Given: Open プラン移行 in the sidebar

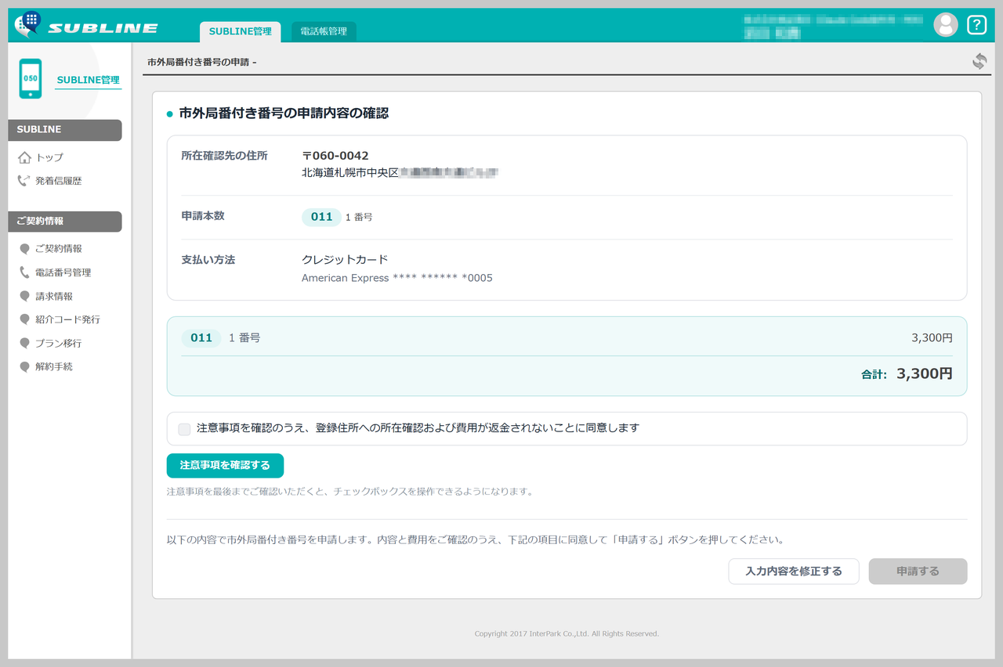Looking at the screenshot, I should [x=59, y=344].
